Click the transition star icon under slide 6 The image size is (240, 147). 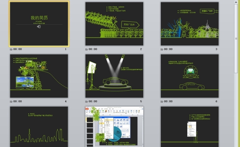pyautogui.click(x=162, y=101)
